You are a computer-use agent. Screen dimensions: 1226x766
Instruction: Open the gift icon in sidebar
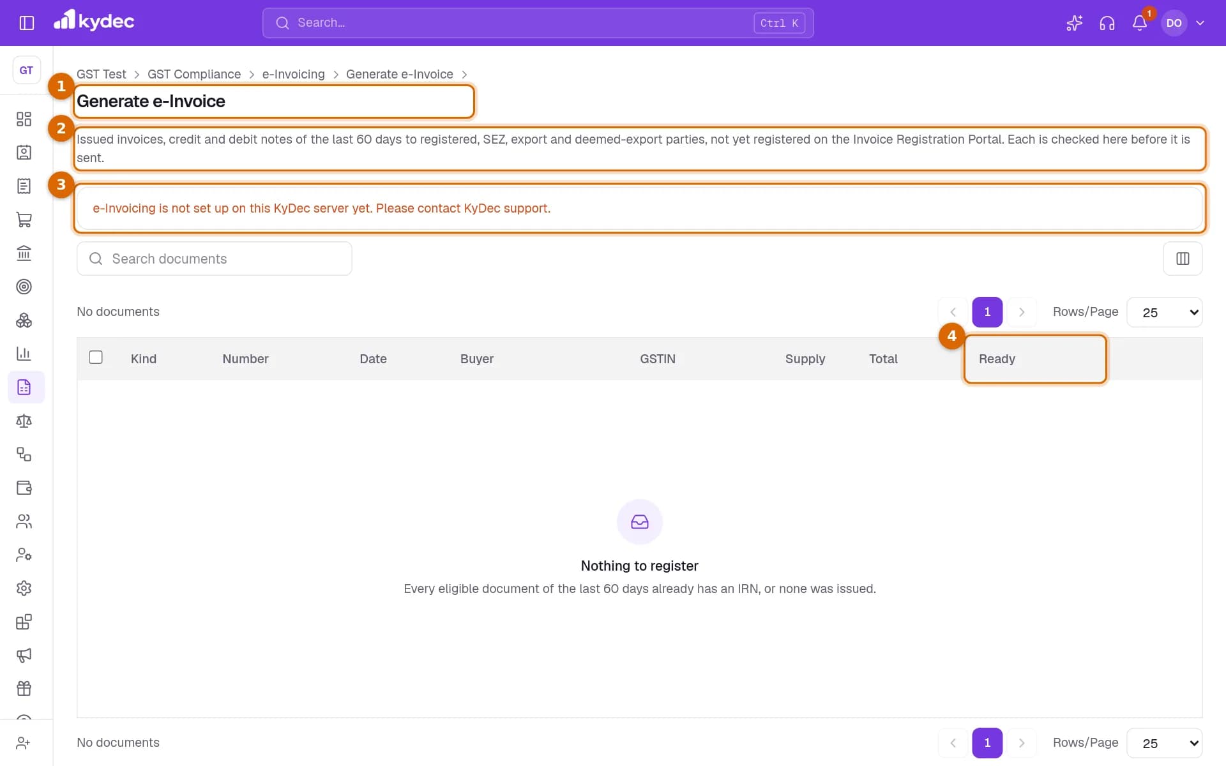point(24,689)
